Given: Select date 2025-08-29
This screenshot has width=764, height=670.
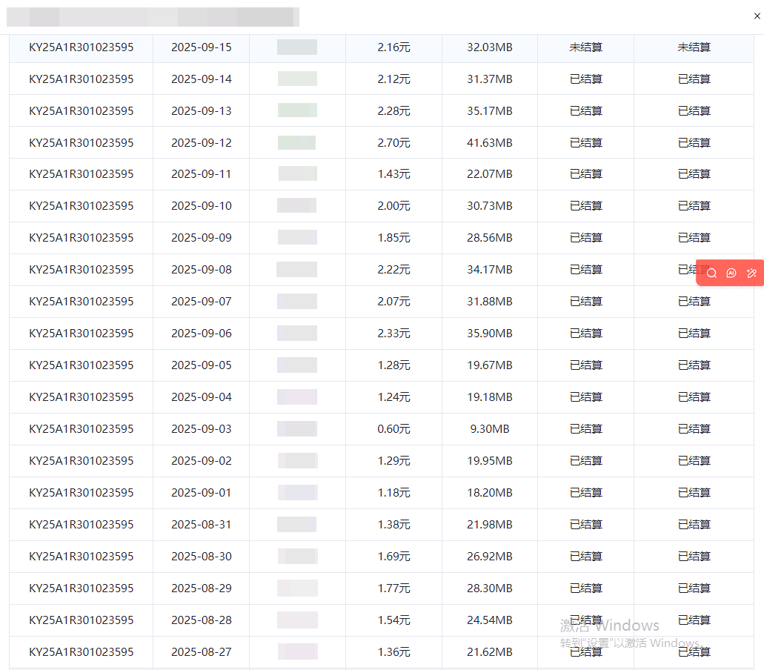Looking at the screenshot, I should (x=202, y=588).
